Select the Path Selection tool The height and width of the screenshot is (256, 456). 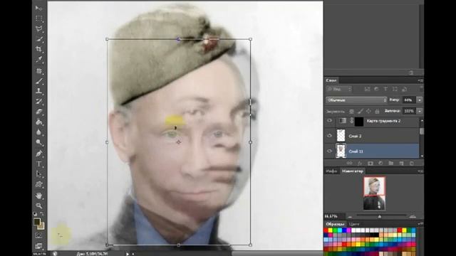(x=38, y=174)
